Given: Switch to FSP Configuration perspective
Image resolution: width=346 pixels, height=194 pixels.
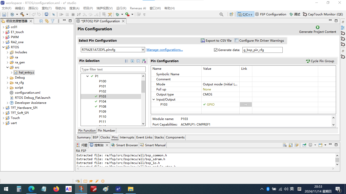Looking at the screenshot, I should click(x=271, y=14).
